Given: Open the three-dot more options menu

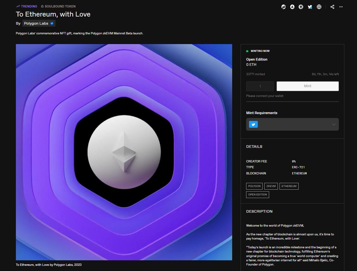Looking at the screenshot, I should coord(341,7).
